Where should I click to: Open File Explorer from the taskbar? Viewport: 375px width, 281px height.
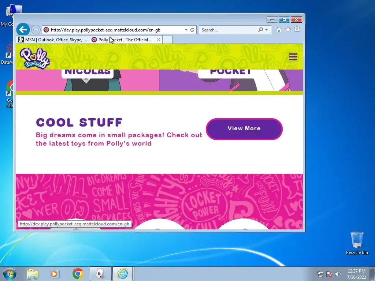(33, 274)
